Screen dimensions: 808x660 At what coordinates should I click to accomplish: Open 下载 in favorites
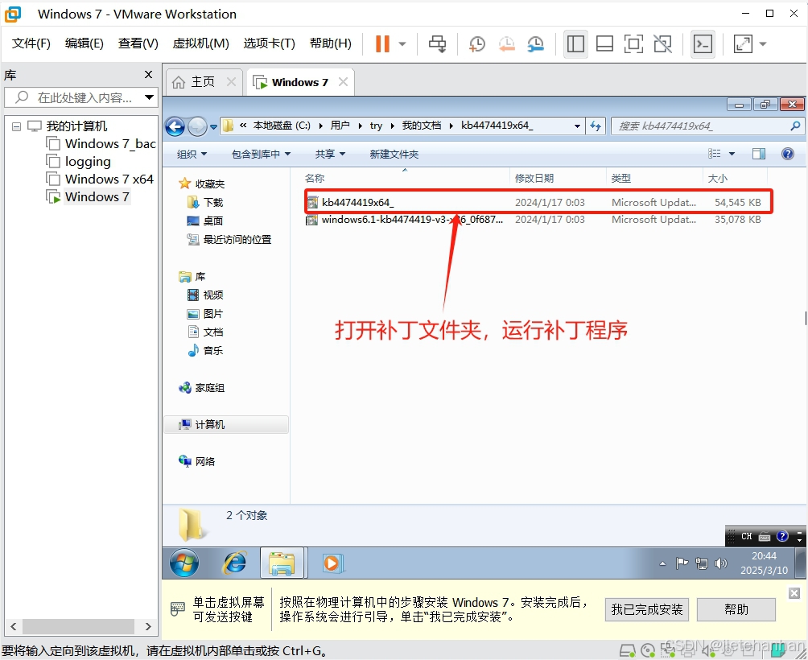click(x=205, y=203)
